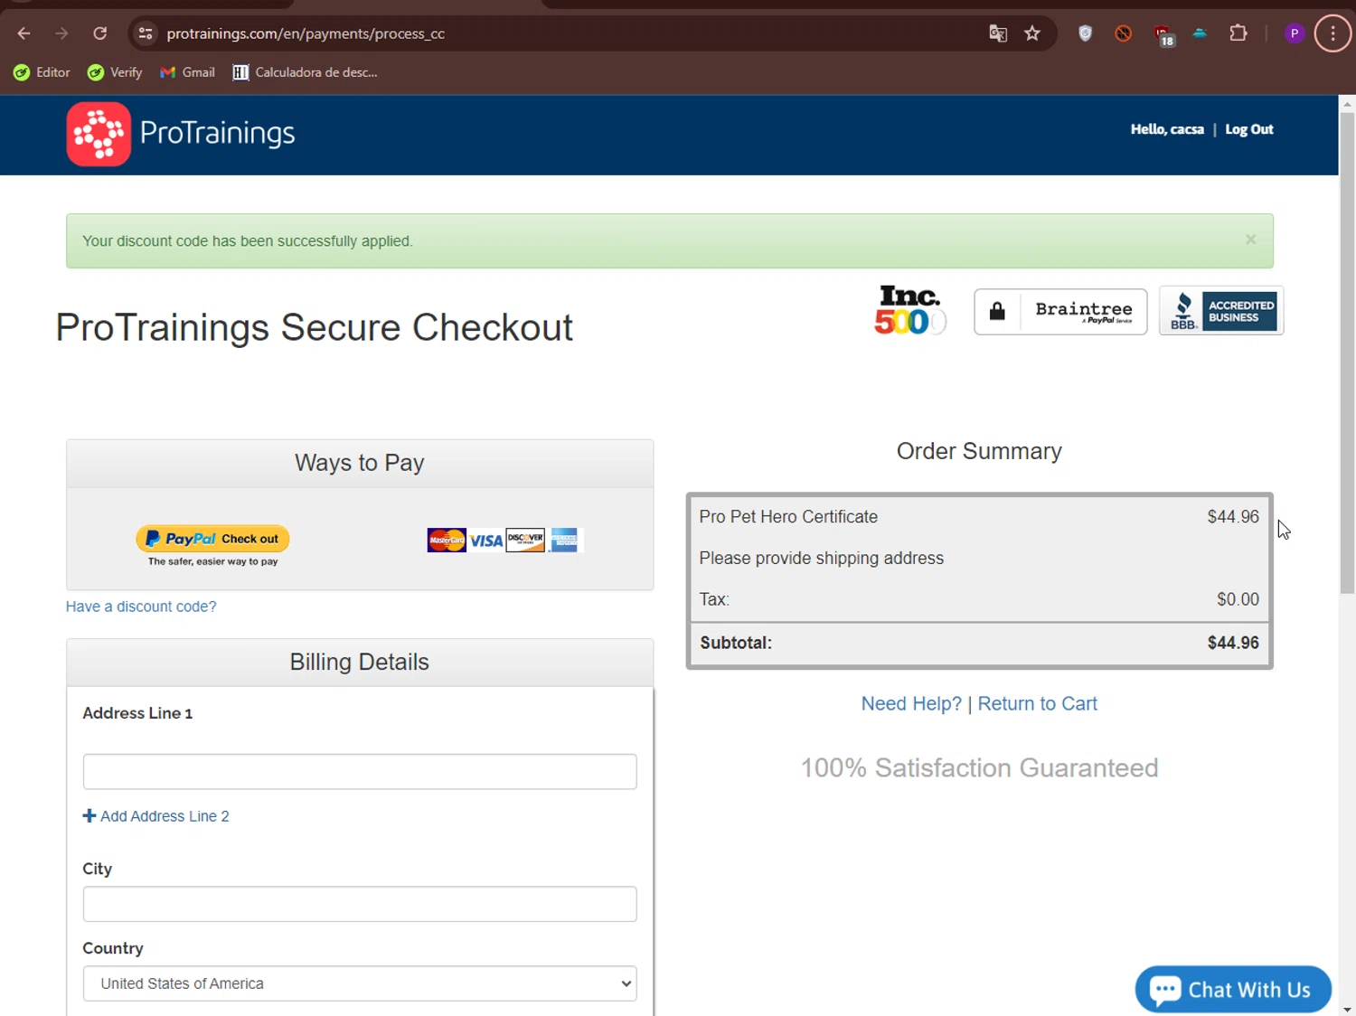Image resolution: width=1356 pixels, height=1016 pixels.
Task: Focus the City input field
Action: click(x=360, y=904)
